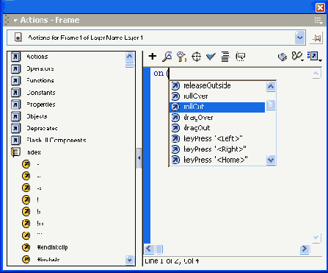Open the panel options menu icon
The width and height of the screenshot is (328, 273).
[x=318, y=21]
